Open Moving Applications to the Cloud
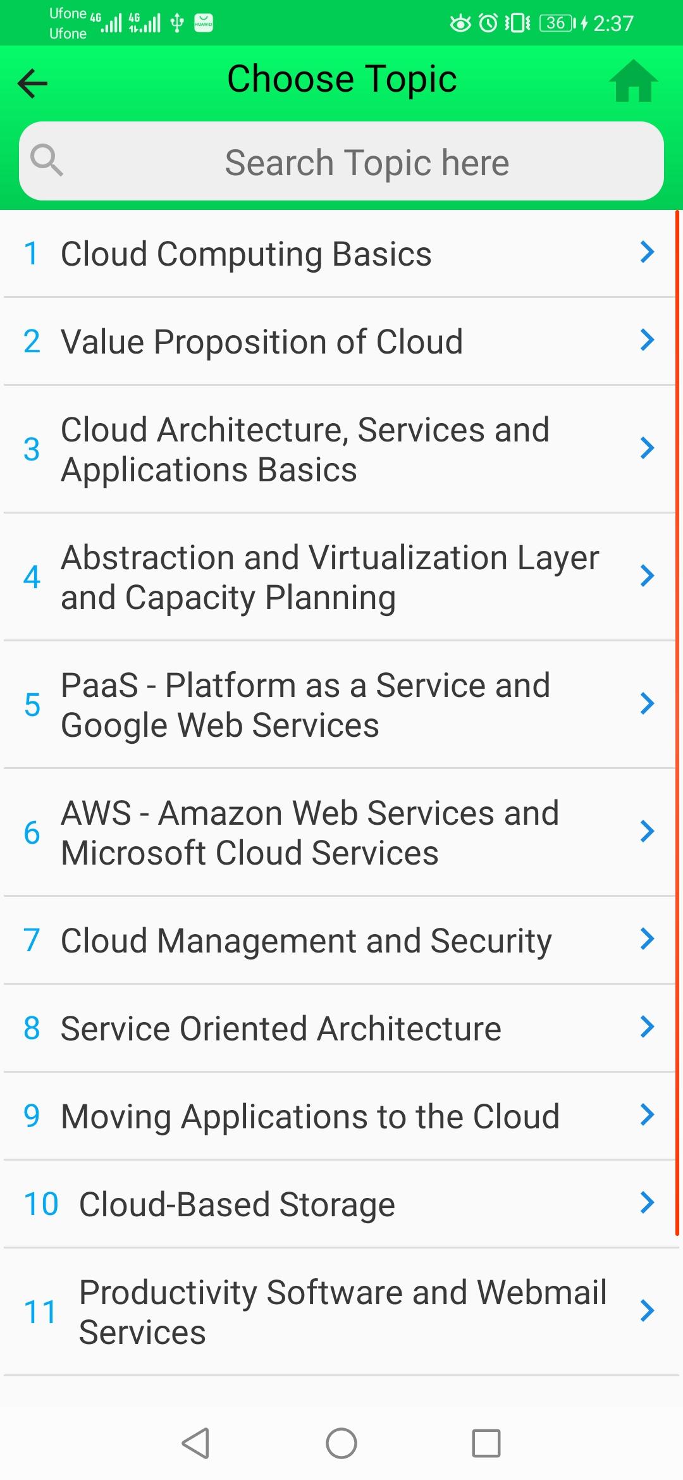This screenshot has height=1480, width=683. tap(340, 1116)
